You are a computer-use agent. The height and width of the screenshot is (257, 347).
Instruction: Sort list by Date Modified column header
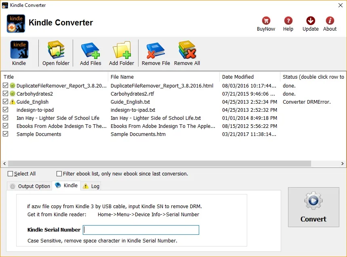(x=250, y=77)
